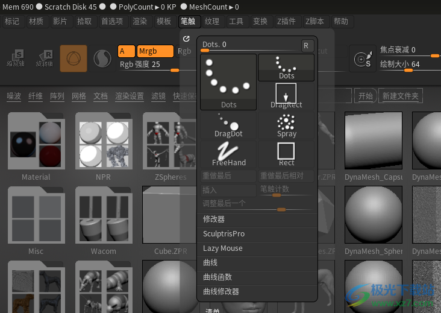Switch to the 阵列 tab
441x313 pixels.
57,96
